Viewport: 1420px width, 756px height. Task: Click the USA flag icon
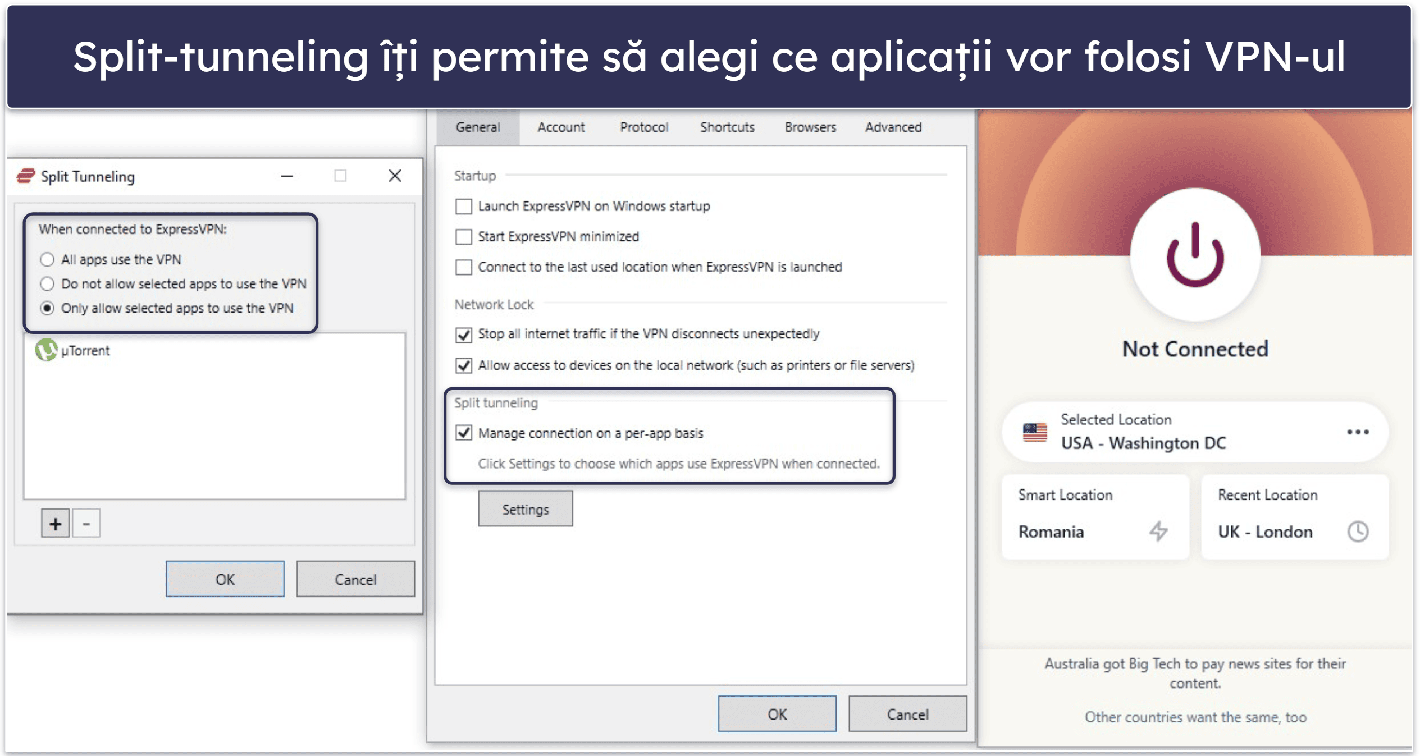click(1034, 432)
